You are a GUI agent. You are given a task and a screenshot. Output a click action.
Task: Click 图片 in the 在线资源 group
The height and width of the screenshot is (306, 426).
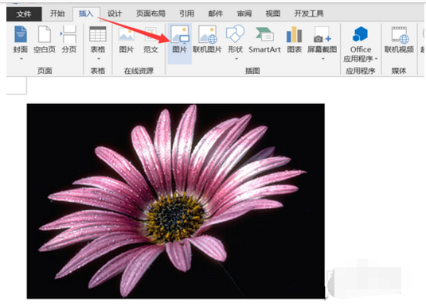(x=127, y=40)
